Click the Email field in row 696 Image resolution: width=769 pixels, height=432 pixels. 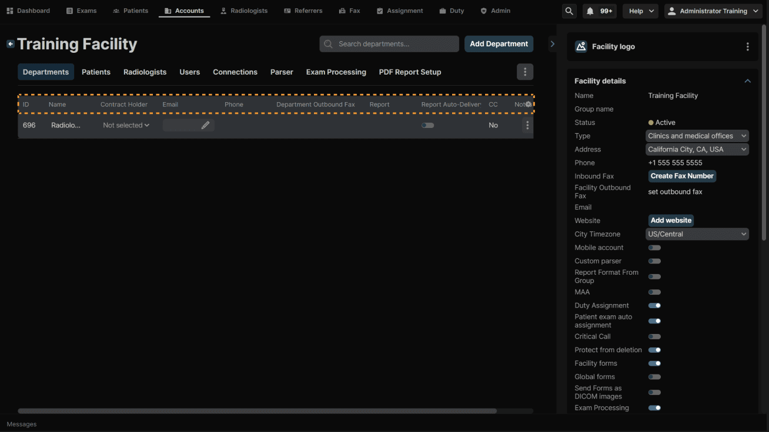(188, 125)
